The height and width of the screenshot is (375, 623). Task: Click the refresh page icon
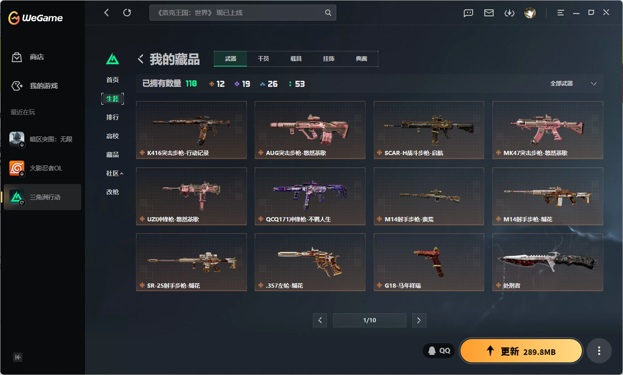tap(127, 13)
